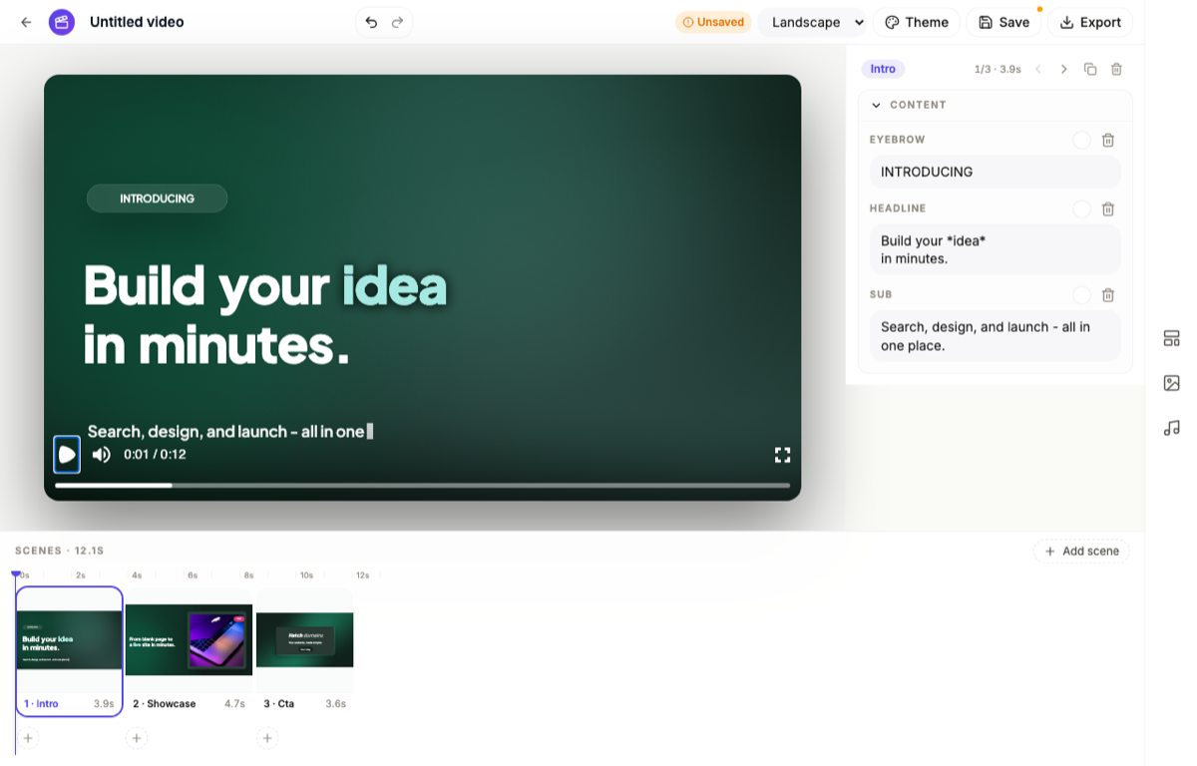The height and width of the screenshot is (766, 1197).
Task: Click the Sub text field
Action: click(996, 336)
